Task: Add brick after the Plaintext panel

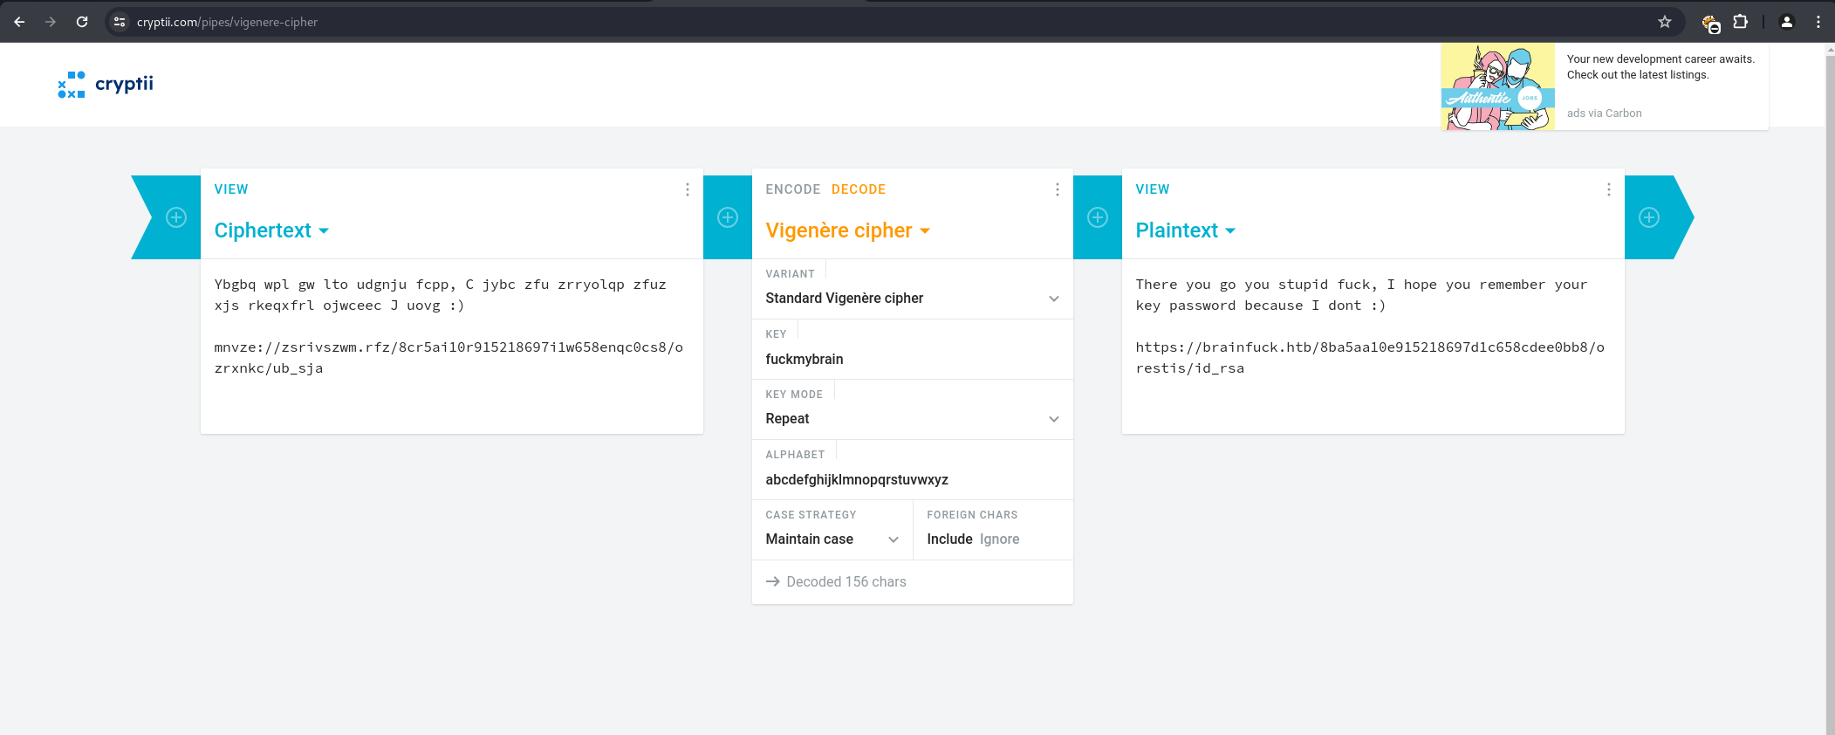Action: pos(1649,217)
